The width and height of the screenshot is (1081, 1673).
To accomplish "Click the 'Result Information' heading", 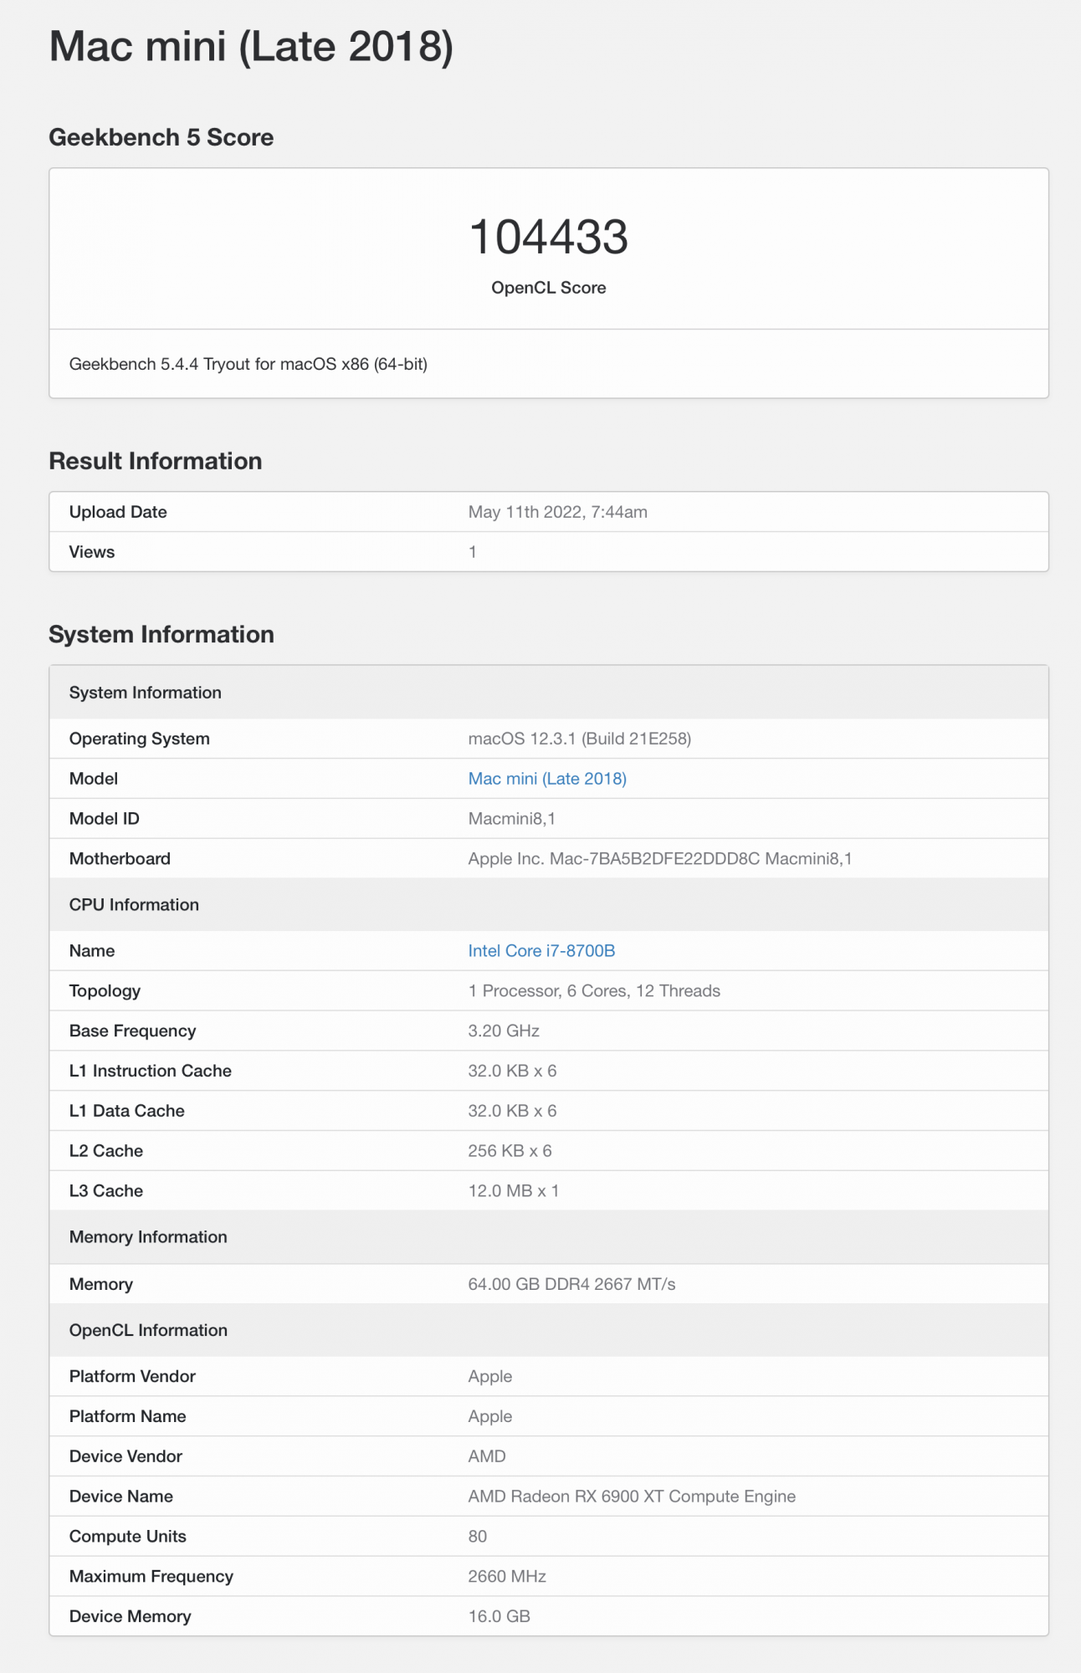I will (156, 461).
